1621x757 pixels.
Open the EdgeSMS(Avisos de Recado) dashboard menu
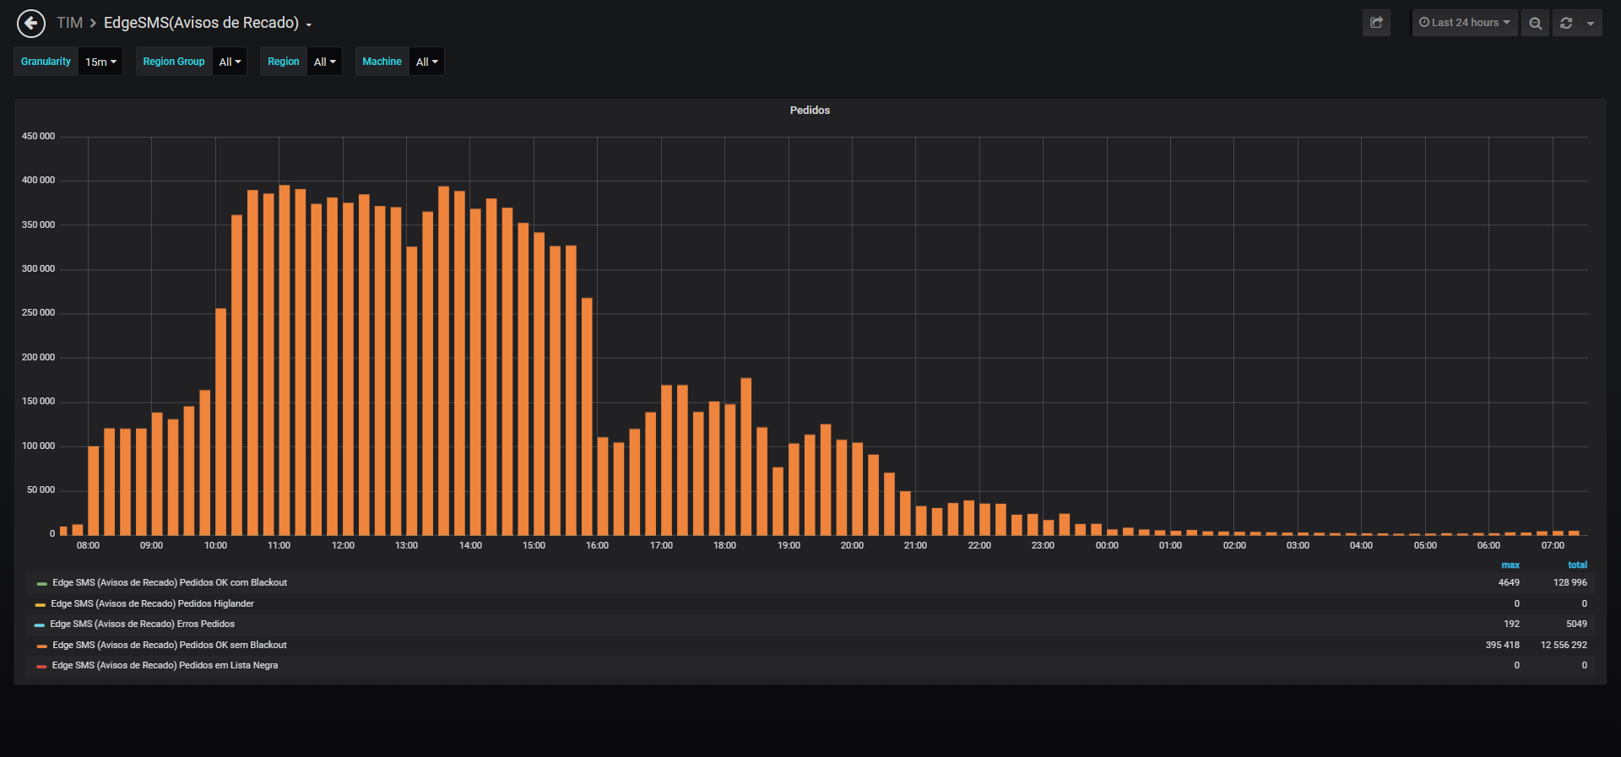pyautogui.click(x=208, y=23)
